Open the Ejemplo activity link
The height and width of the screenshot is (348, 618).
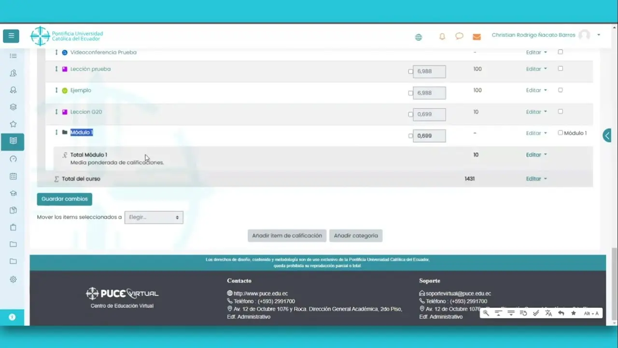(81, 90)
